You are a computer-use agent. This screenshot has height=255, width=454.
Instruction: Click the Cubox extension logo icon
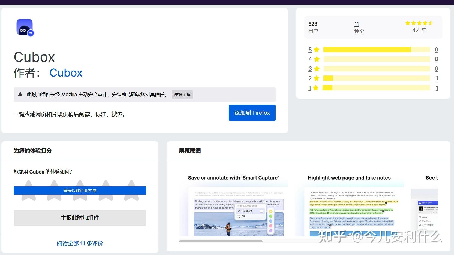(x=25, y=27)
